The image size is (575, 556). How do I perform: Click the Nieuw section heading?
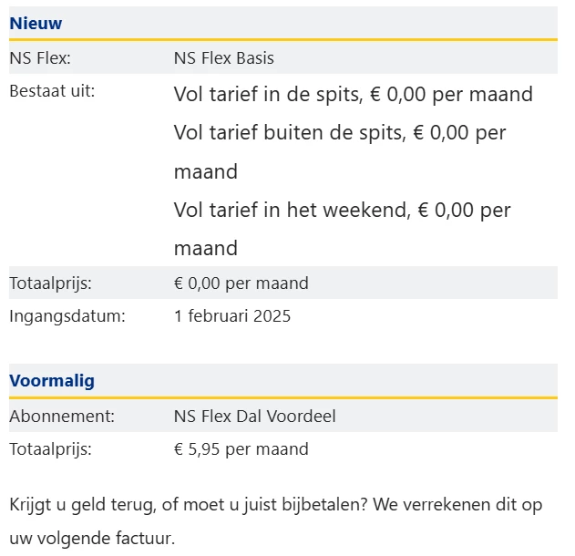(36, 24)
